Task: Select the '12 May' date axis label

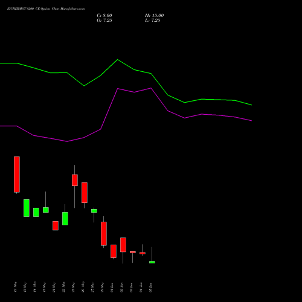Action: pos(16,287)
